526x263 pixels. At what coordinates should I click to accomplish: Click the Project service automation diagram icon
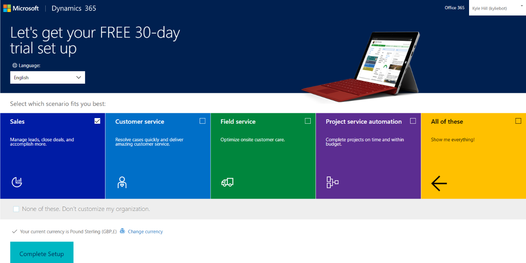(332, 182)
